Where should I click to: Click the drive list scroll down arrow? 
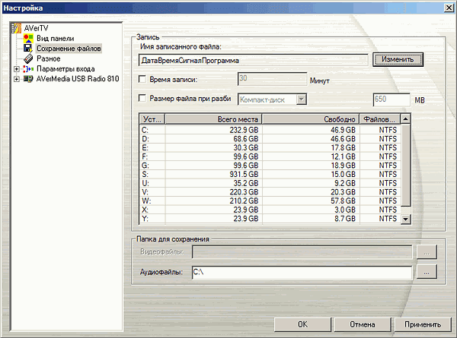tap(406, 219)
